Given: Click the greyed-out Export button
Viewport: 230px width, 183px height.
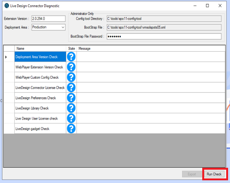Looking at the screenshot, I should coord(192,174).
